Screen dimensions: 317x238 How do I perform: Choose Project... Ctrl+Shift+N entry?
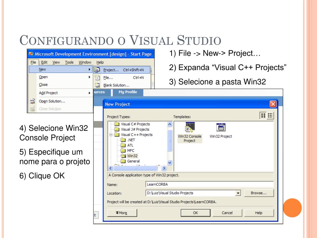122,70
